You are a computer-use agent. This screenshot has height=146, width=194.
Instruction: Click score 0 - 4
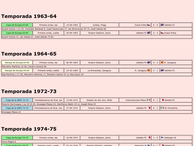coord(156,33)
